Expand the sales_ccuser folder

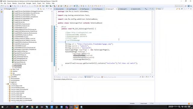coord(10,69)
